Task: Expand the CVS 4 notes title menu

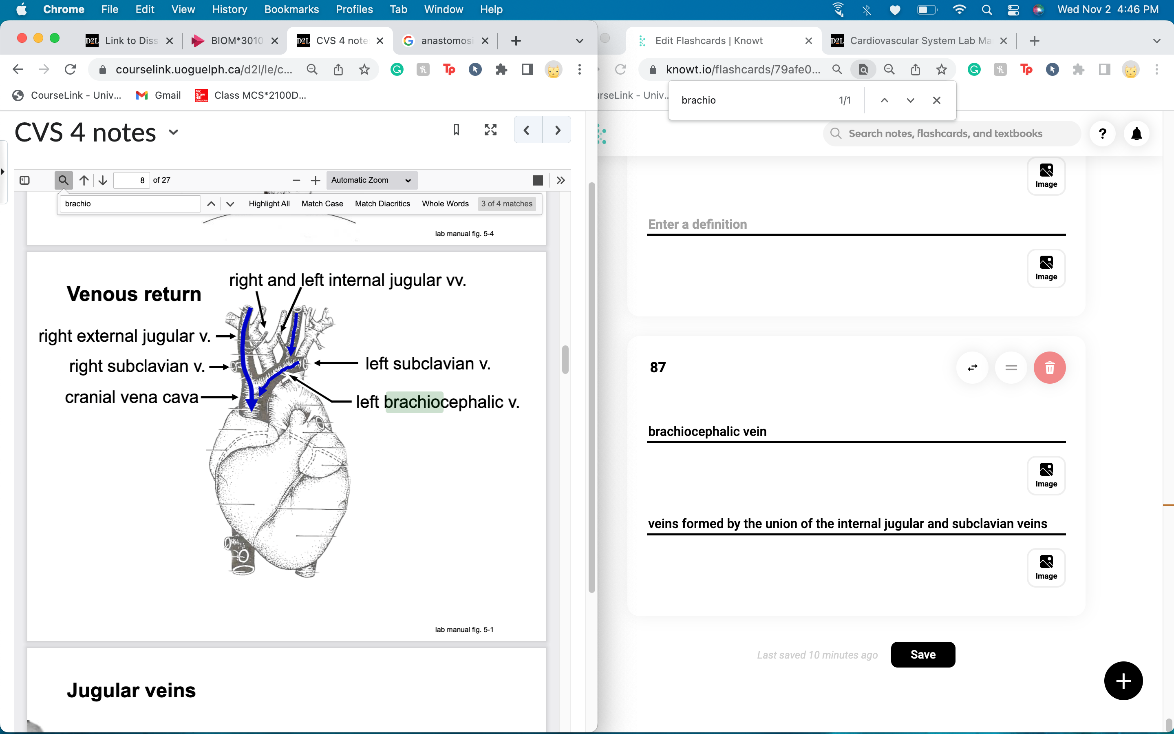Action: pyautogui.click(x=174, y=132)
